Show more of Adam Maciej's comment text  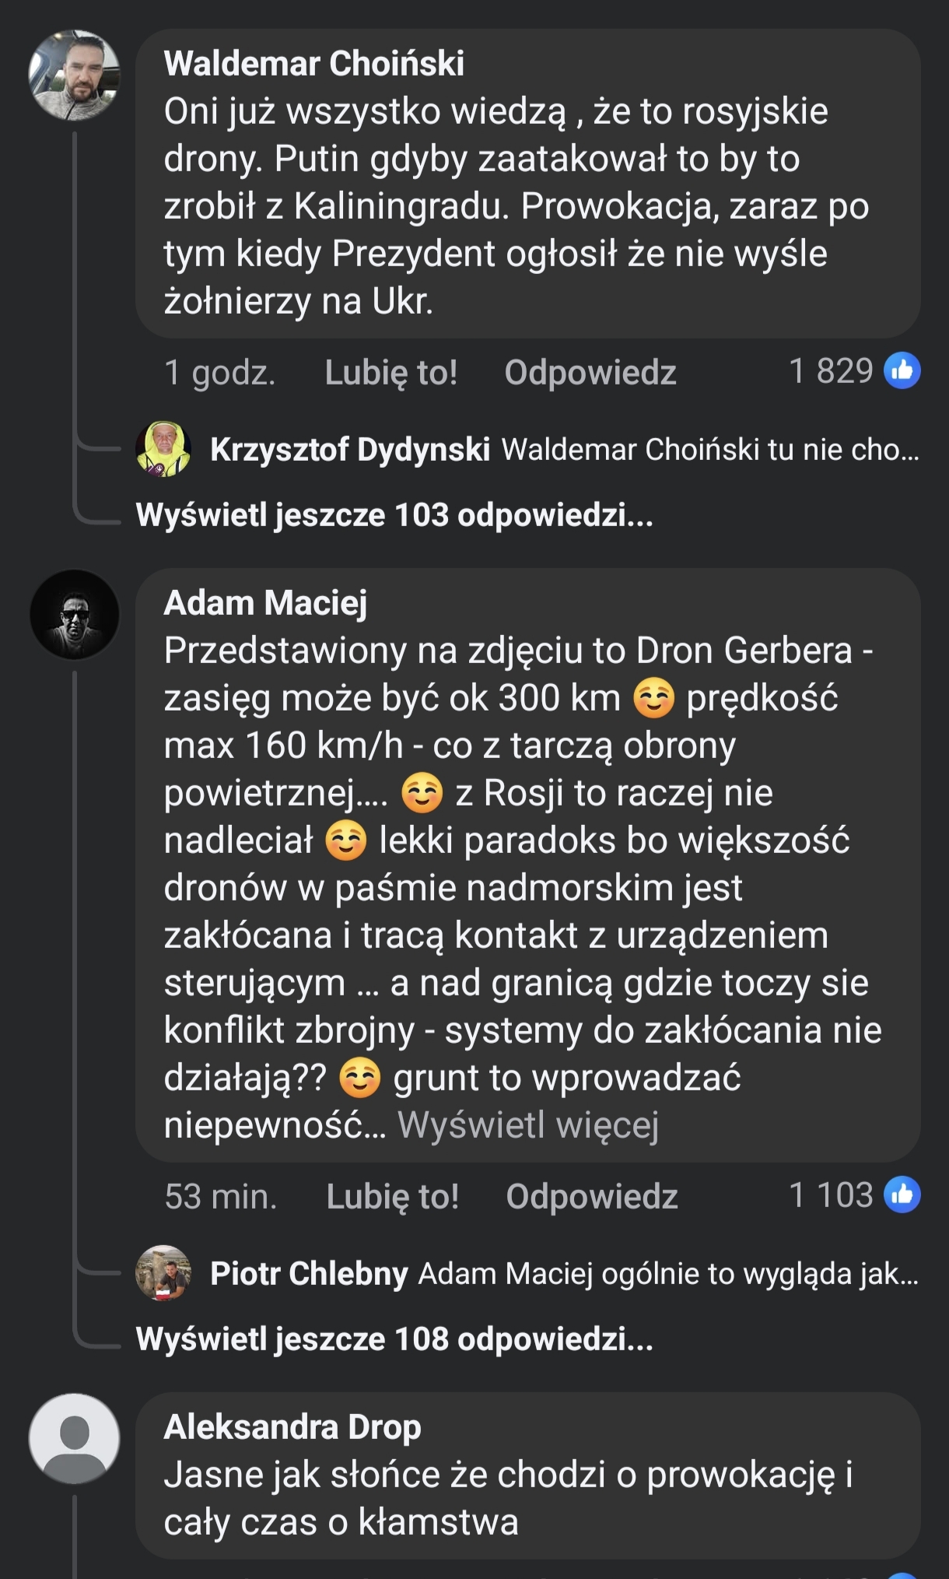[528, 1125]
